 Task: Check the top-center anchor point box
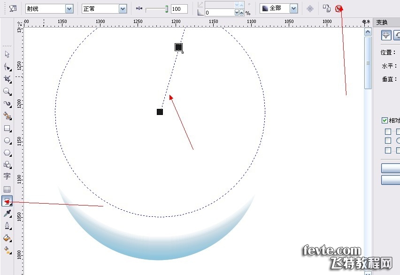(x=398, y=131)
